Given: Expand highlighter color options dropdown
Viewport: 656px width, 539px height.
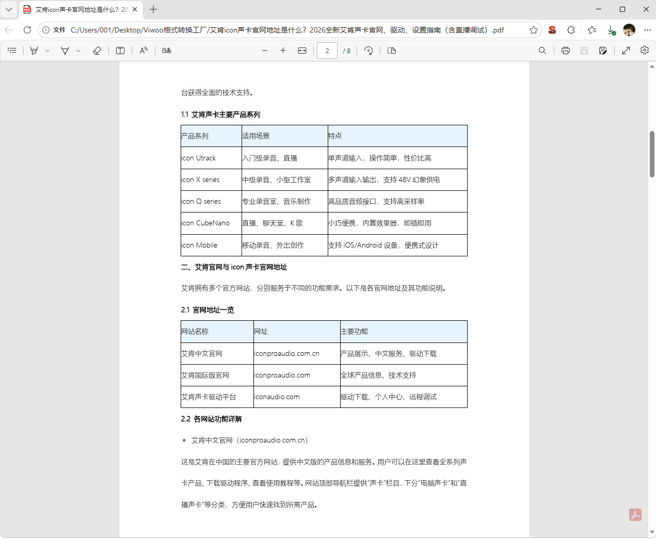Looking at the screenshot, I should click(47, 51).
